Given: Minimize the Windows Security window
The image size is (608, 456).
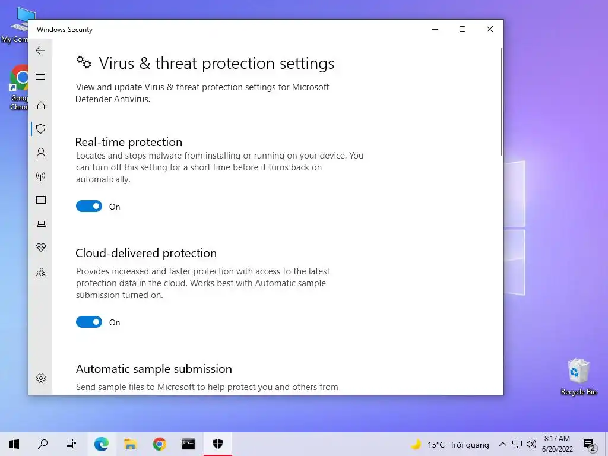Looking at the screenshot, I should (435, 29).
